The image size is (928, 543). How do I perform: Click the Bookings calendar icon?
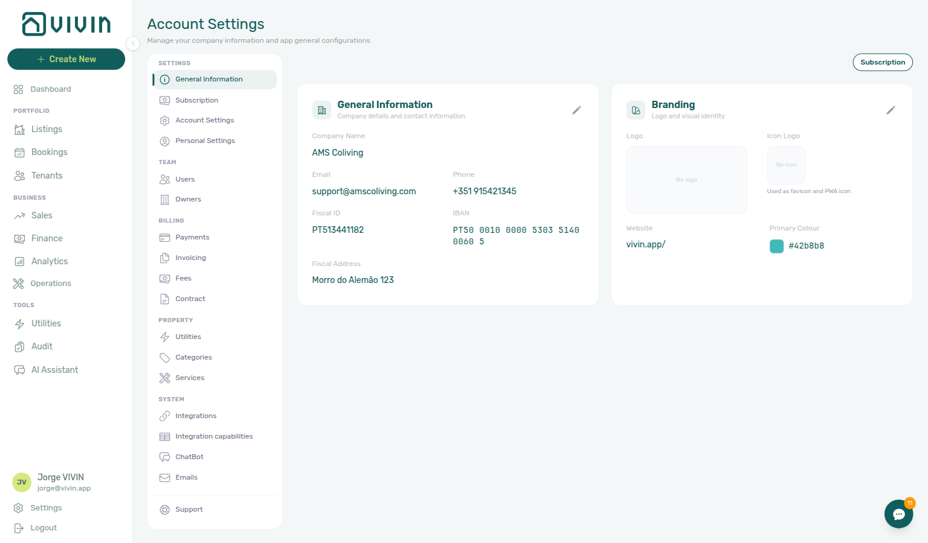[x=19, y=153]
